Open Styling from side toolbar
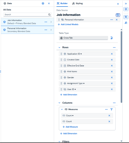Screen dimensions: 129x143 (x=126, y=23)
